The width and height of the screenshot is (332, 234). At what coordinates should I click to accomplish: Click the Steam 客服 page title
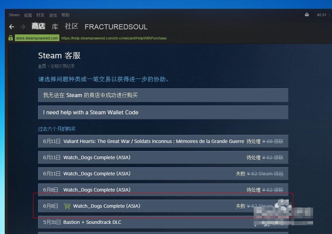click(x=59, y=55)
